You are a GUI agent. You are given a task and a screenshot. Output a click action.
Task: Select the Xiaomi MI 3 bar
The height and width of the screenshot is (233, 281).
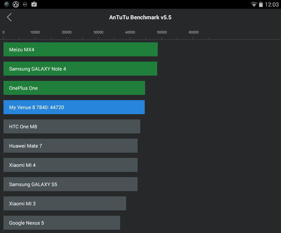pyautogui.click(x=65, y=204)
